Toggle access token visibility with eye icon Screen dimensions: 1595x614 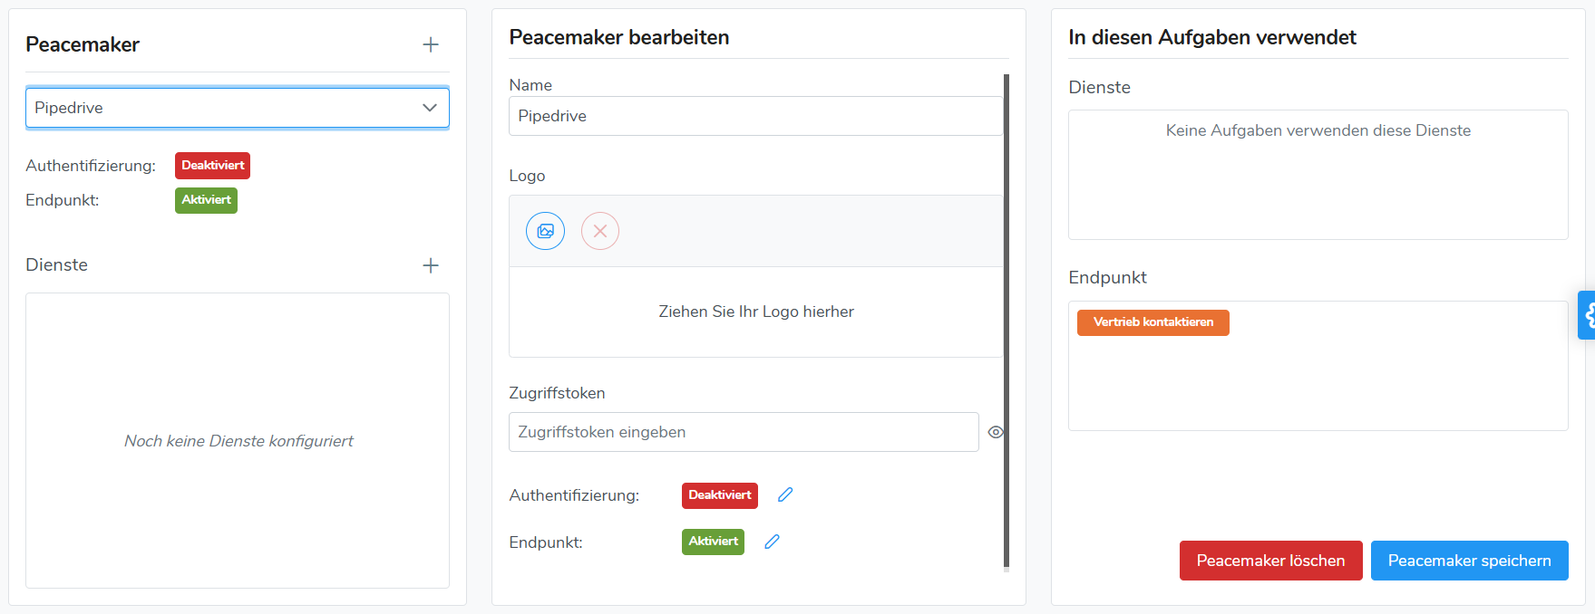(x=995, y=432)
